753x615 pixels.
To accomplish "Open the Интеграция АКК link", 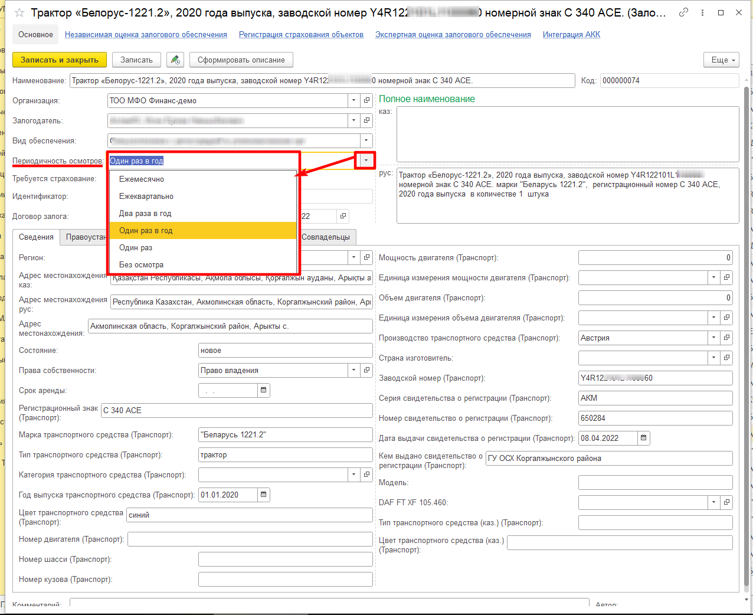I will point(571,35).
